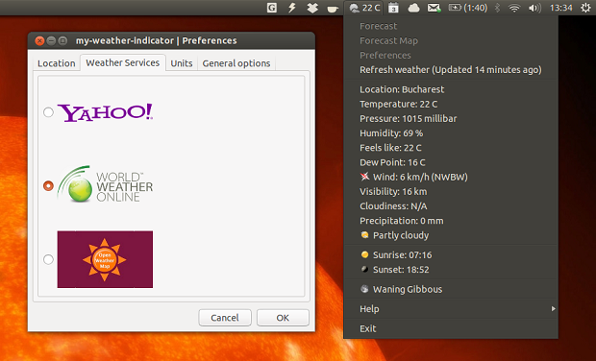
Task: Select Preferences in the indicator menu
Action: point(451,55)
